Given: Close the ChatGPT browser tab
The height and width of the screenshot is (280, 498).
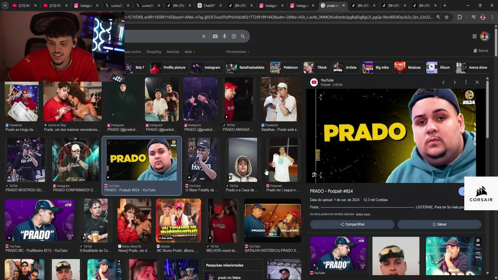Looking at the screenshot, I should coord(221,5).
